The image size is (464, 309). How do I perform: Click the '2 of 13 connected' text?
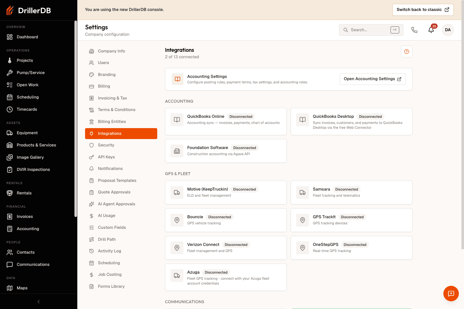(x=182, y=57)
